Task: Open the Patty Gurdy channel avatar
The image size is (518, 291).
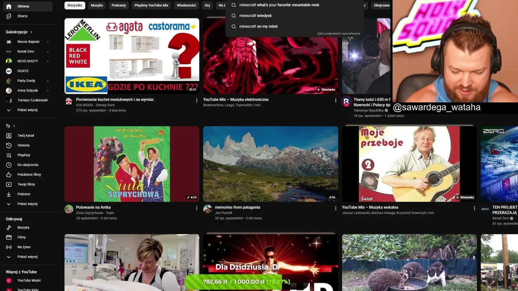Action: pos(8,81)
